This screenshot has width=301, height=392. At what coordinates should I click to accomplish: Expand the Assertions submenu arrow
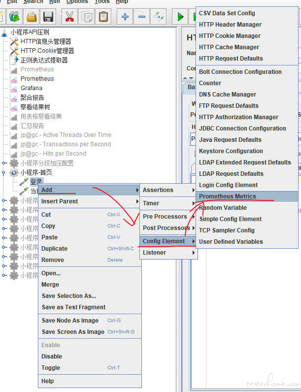[194, 190]
